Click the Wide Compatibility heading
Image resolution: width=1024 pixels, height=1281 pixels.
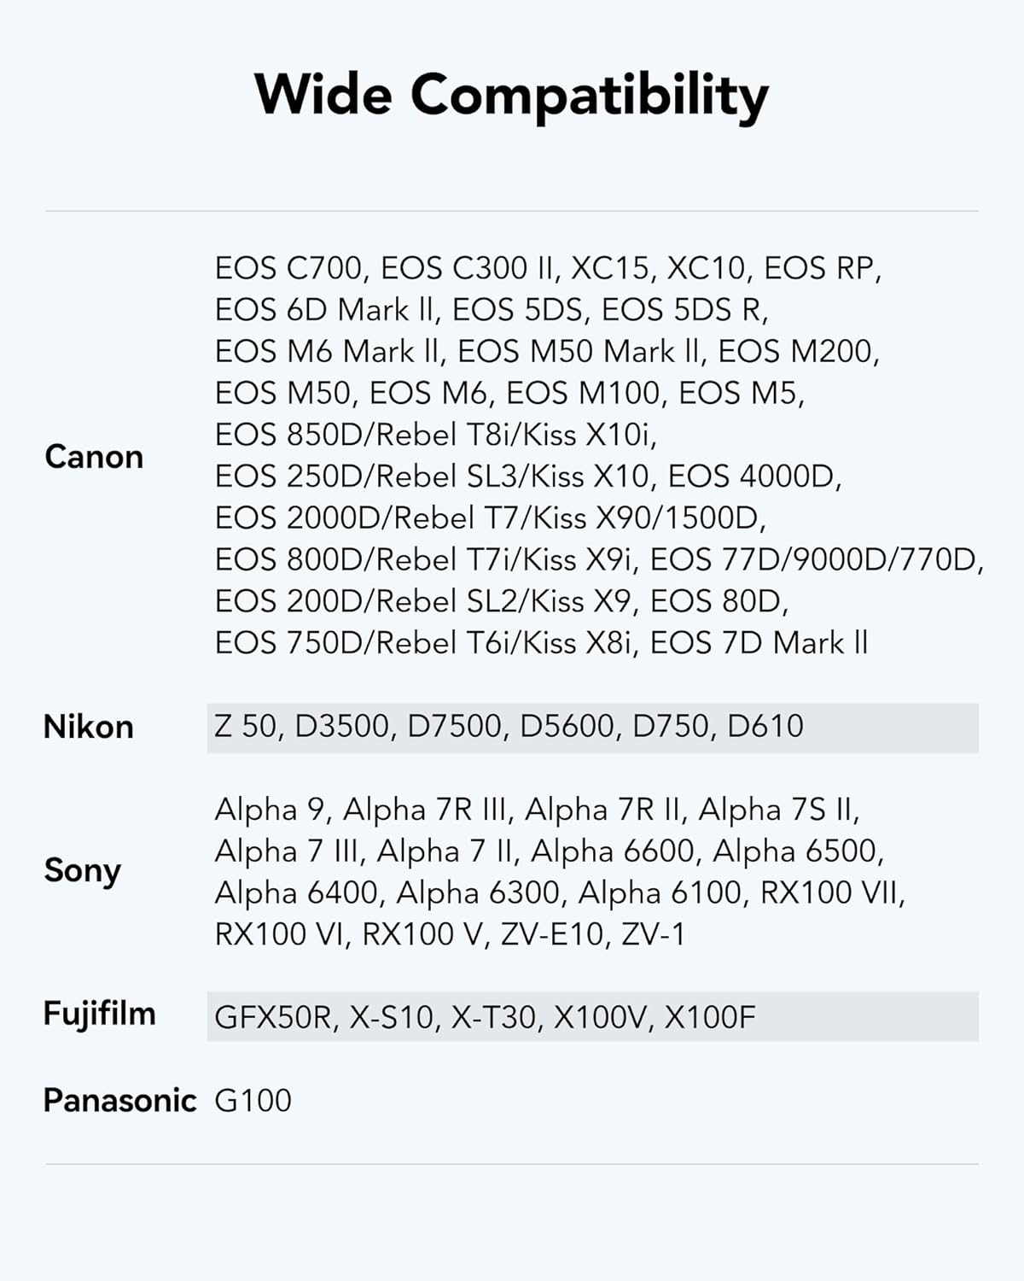pyautogui.click(x=511, y=95)
